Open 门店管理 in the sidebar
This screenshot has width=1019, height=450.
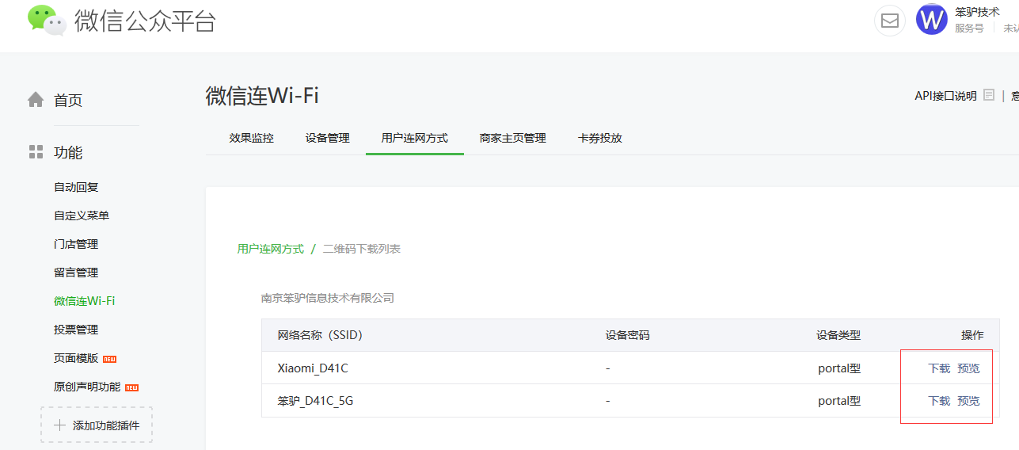(76, 244)
